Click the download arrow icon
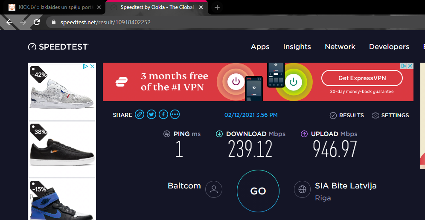Image resolution: width=425 pixels, height=220 pixels. pos(219,134)
